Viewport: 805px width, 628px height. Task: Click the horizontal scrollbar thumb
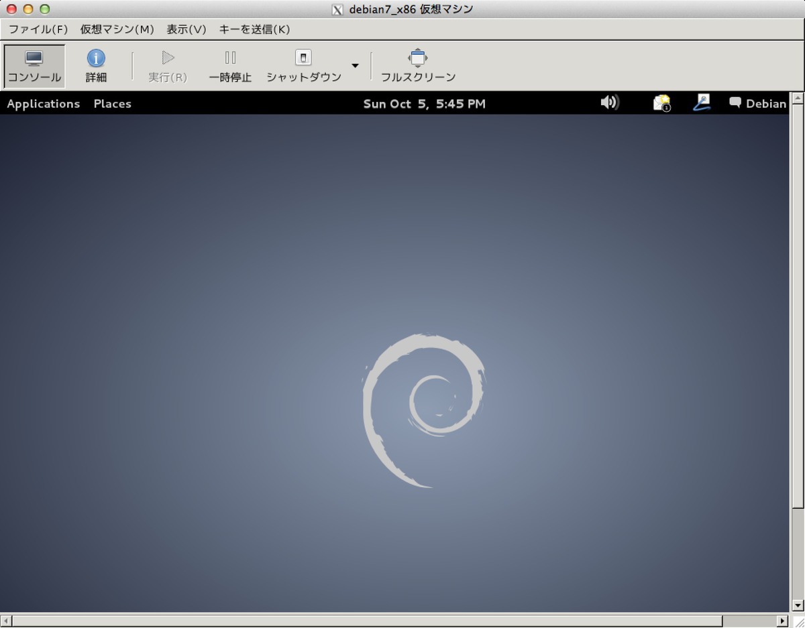coord(368,621)
